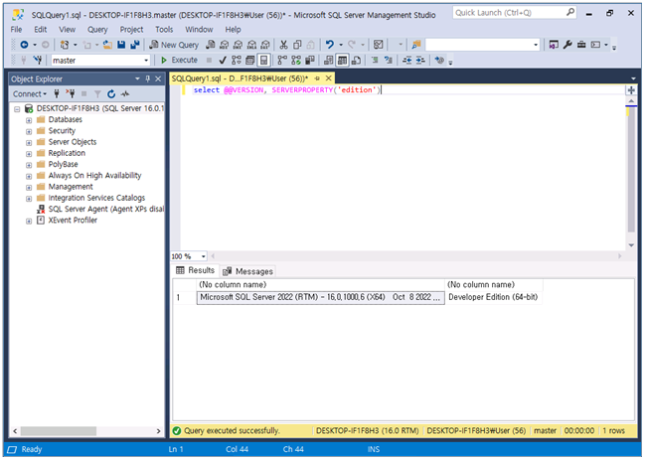Open the Connect dropdown in Object Explorer
The image size is (645, 460).
(29, 94)
